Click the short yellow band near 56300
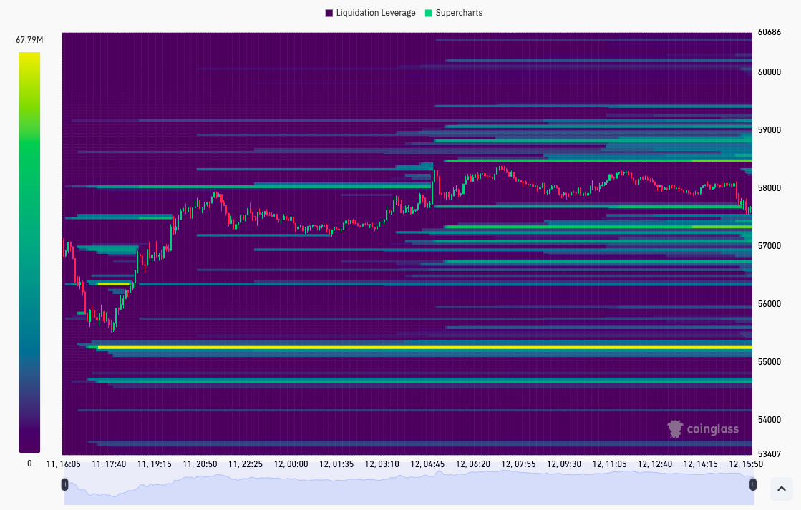This screenshot has width=801, height=510. pyautogui.click(x=113, y=284)
